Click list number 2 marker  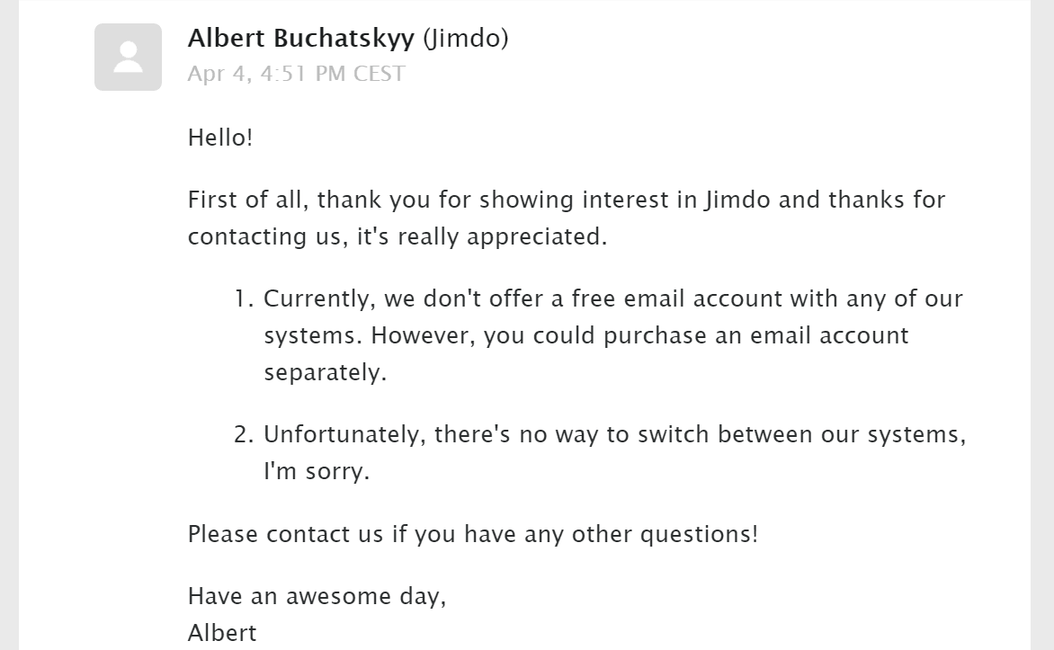point(244,434)
